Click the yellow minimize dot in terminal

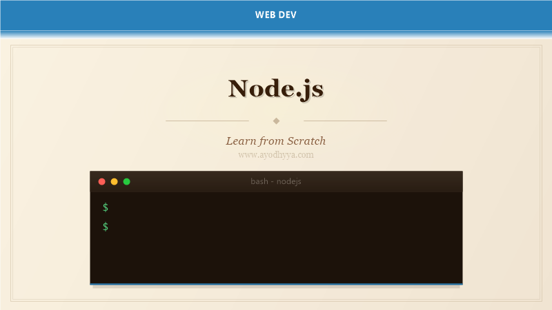[114, 181]
